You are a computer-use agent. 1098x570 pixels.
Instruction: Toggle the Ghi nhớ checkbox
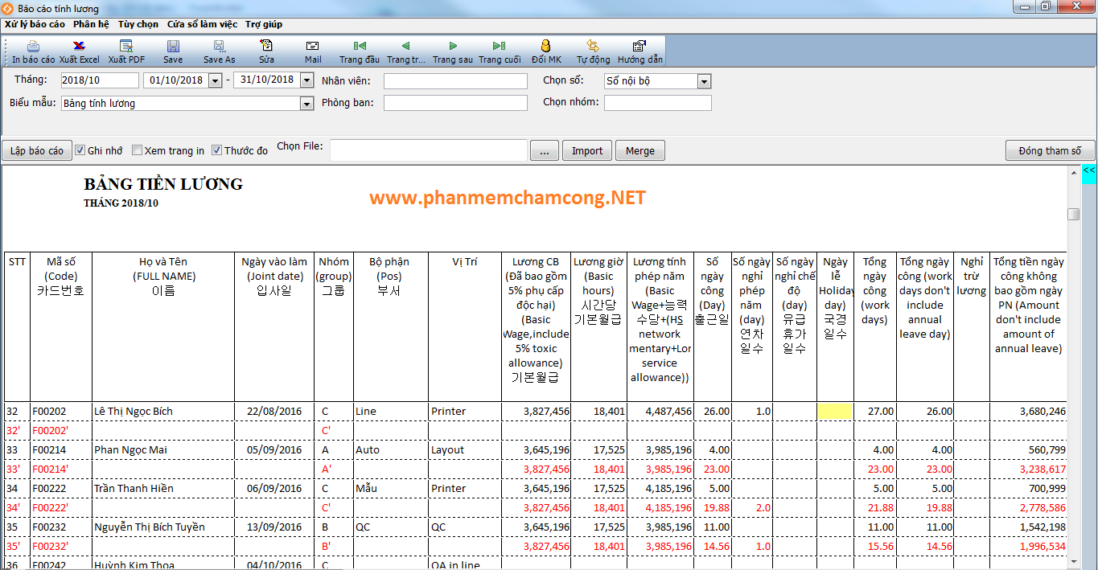80,150
